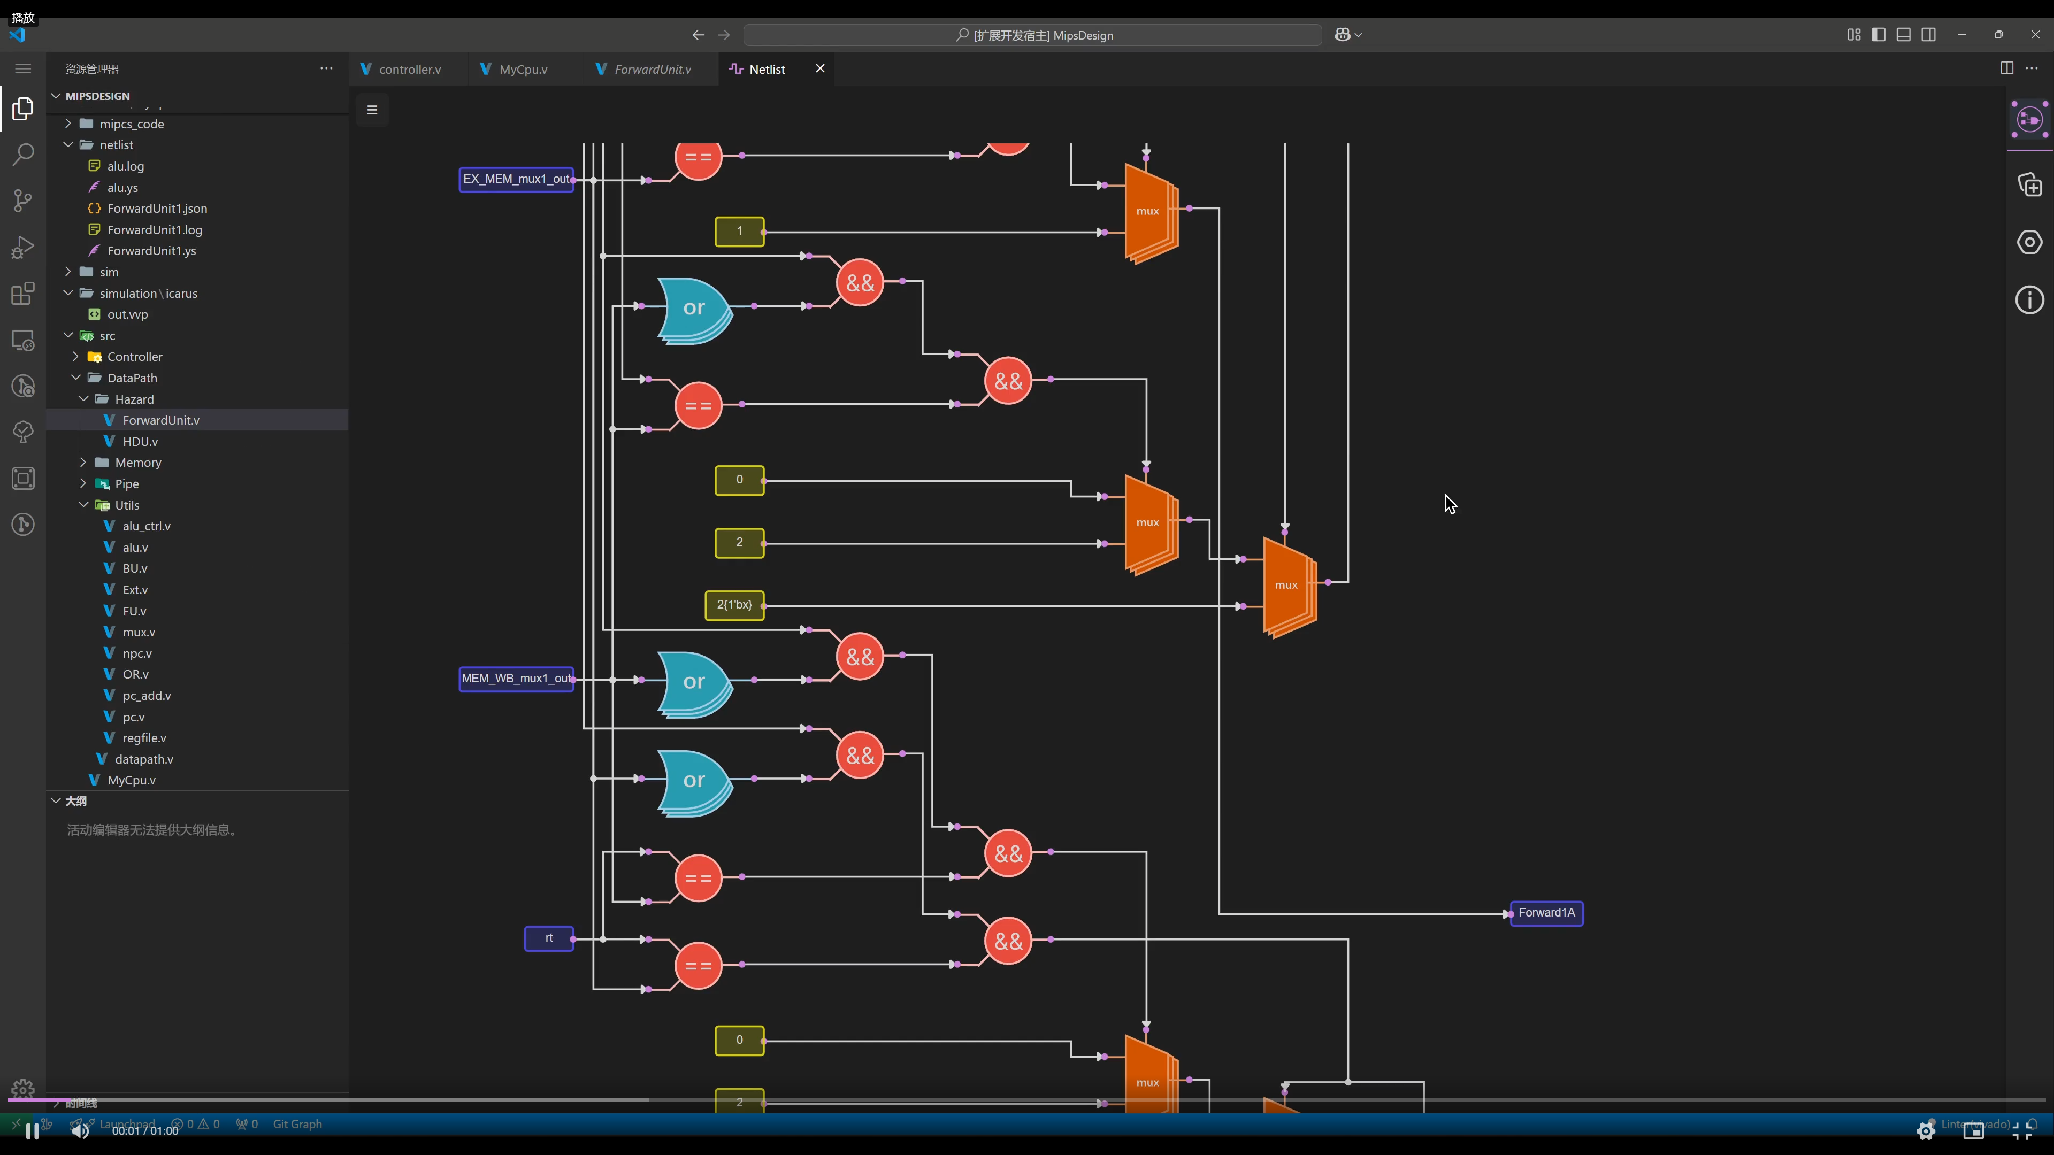Toggle the secondary side bar layout button
The image size is (2054, 1155).
click(1928, 34)
